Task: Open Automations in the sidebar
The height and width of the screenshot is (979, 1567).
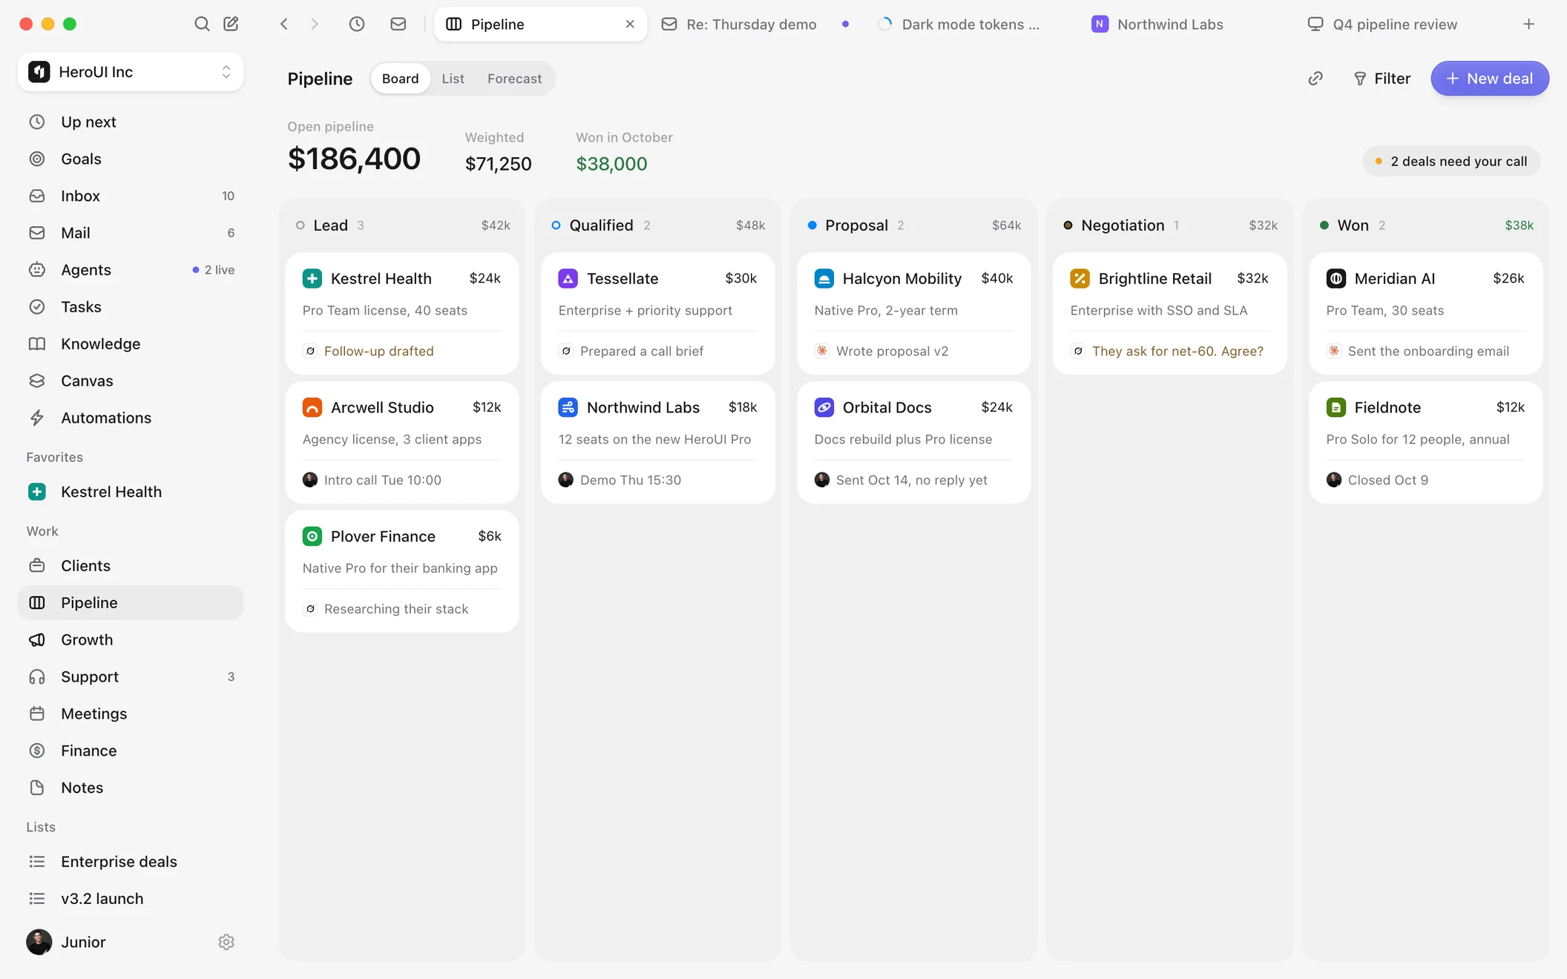Action: tap(131, 418)
